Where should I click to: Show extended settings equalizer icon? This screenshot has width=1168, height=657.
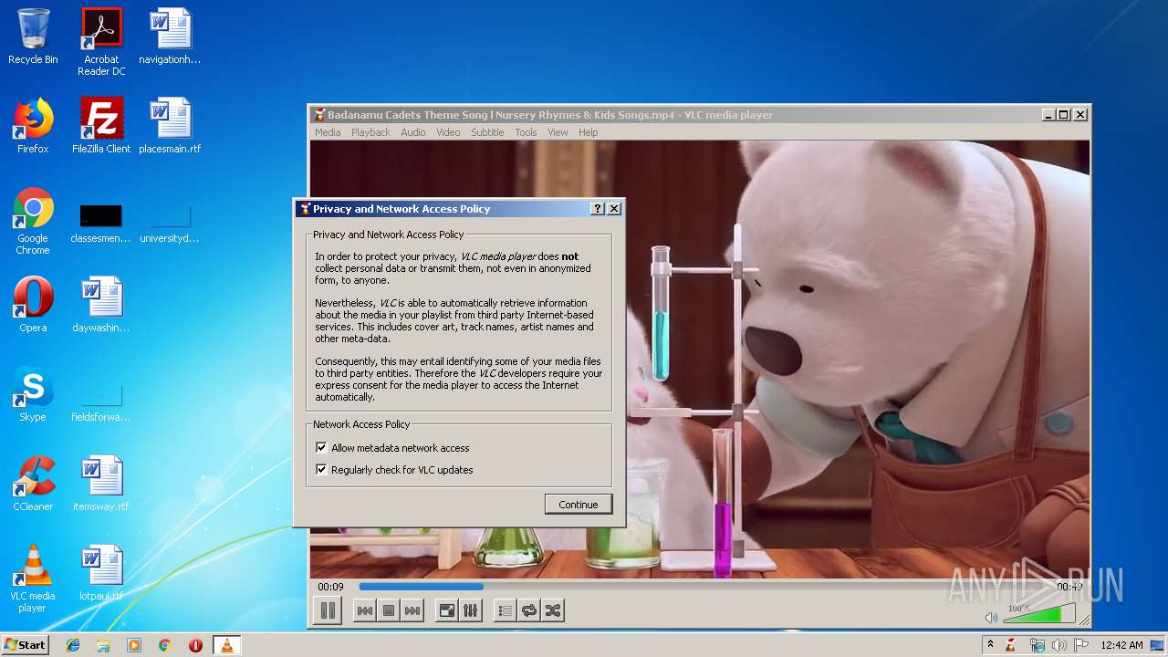[x=471, y=610]
